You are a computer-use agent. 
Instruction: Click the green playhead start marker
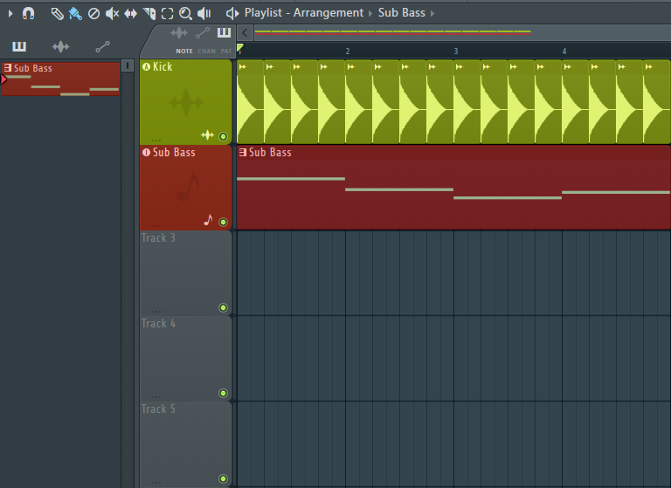click(240, 48)
